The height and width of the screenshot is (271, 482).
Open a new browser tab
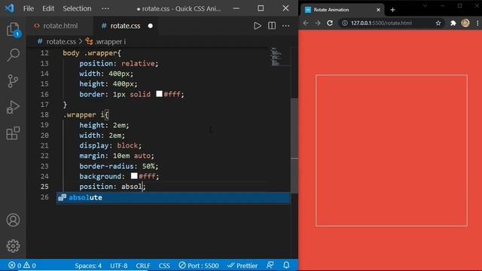392,10
